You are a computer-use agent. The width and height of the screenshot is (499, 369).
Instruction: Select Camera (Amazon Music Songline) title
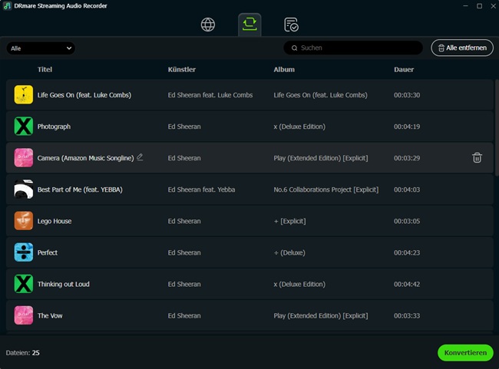point(86,158)
